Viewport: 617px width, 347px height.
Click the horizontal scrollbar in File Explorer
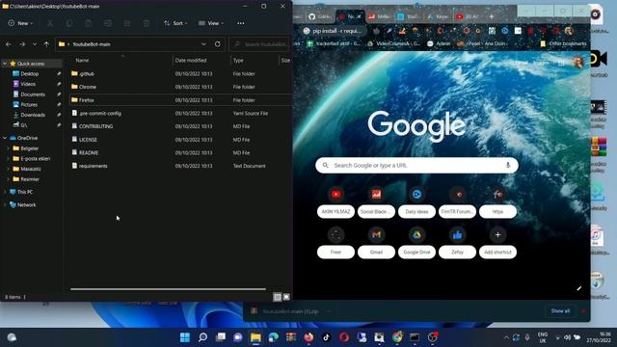coord(169,289)
